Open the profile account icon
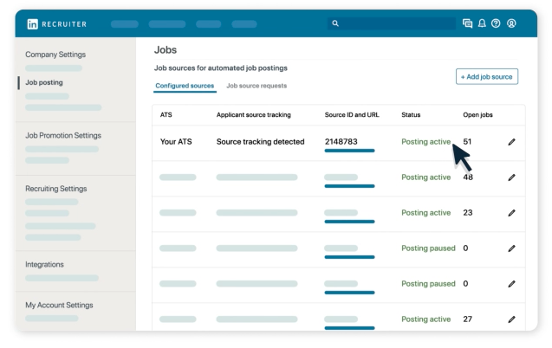The height and width of the screenshot is (348, 552). pyautogui.click(x=511, y=23)
